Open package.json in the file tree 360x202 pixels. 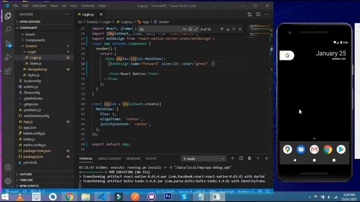pyautogui.click(x=44, y=157)
